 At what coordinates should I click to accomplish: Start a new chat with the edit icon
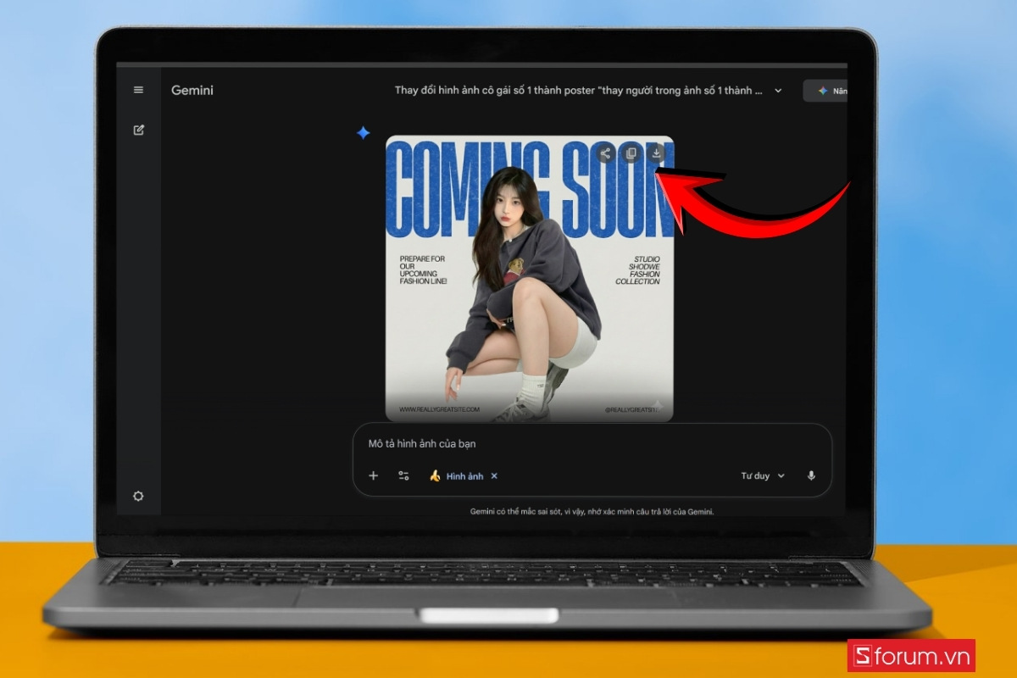139,130
